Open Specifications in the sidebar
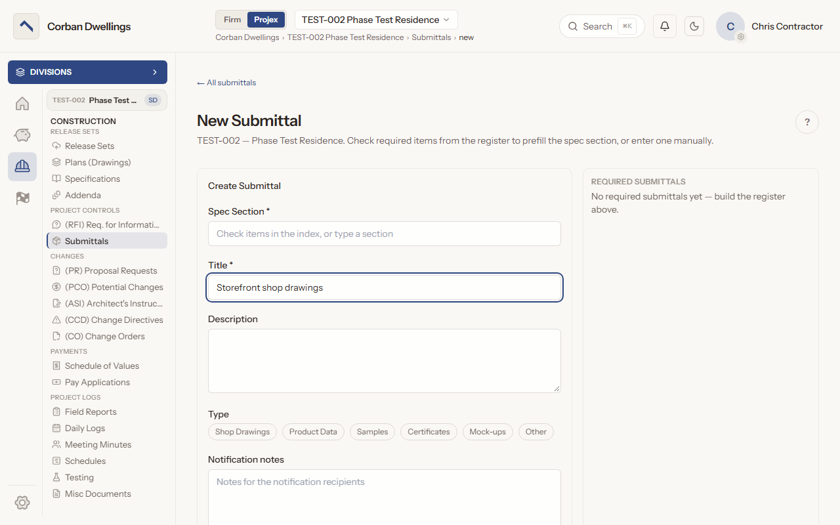Viewport: 840px width, 525px height. coord(106,178)
